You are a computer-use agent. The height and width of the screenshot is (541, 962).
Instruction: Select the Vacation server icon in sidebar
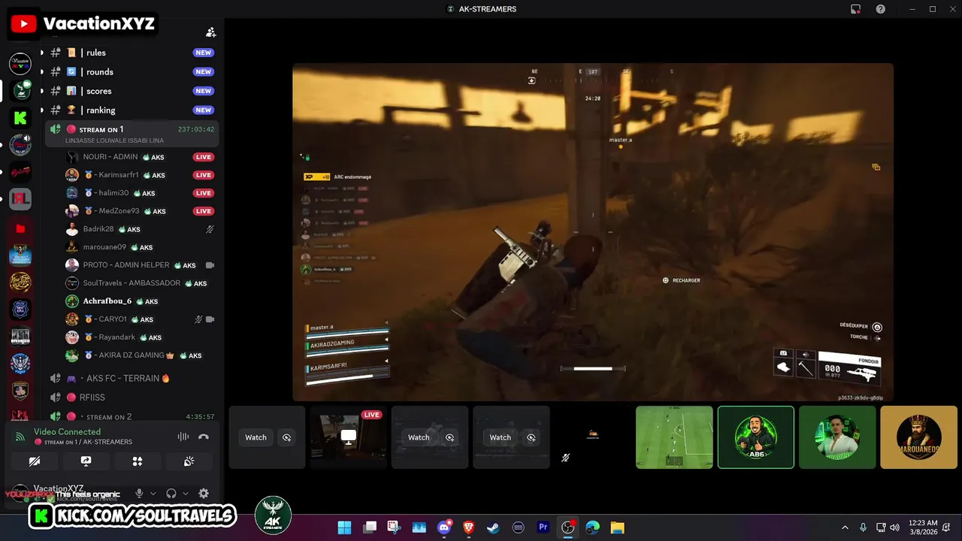tap(20, 64)
